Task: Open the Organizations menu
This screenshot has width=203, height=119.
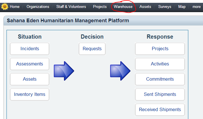Action: point(38,6)
